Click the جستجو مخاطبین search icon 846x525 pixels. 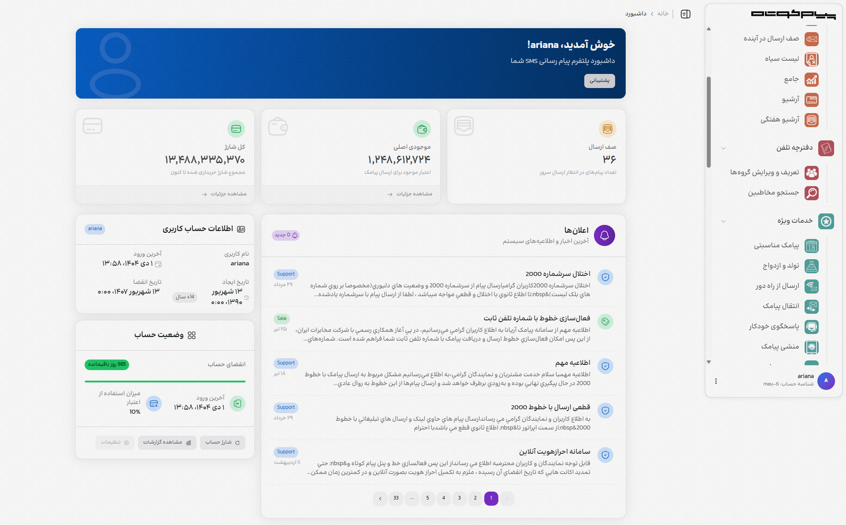812,193
